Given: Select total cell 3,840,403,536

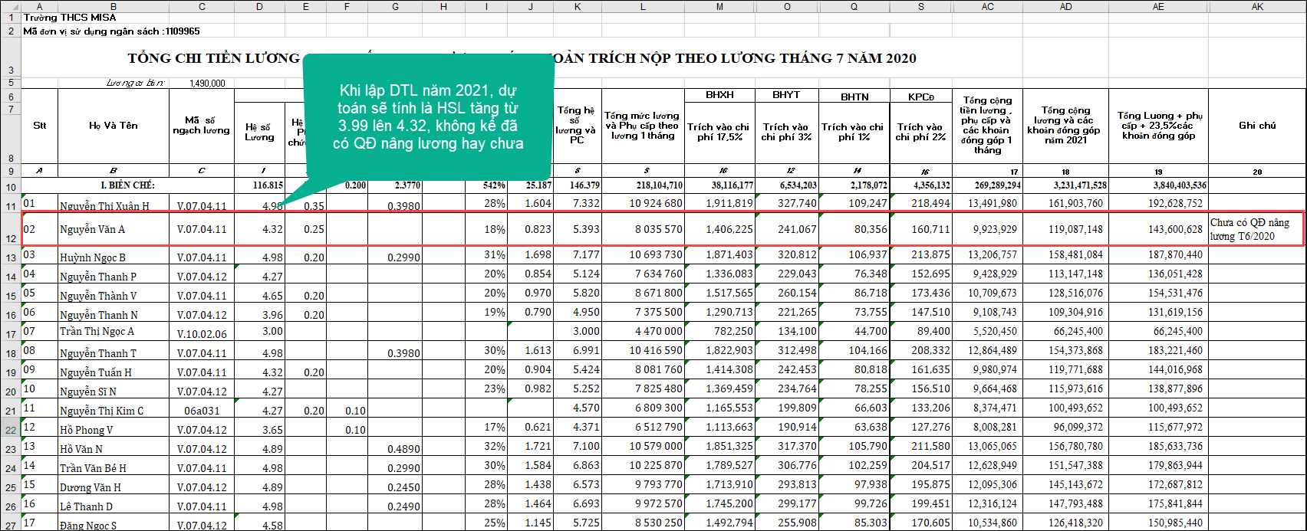Looking at the screenshot, I should pyautogui.click(x=1158, y=186).
